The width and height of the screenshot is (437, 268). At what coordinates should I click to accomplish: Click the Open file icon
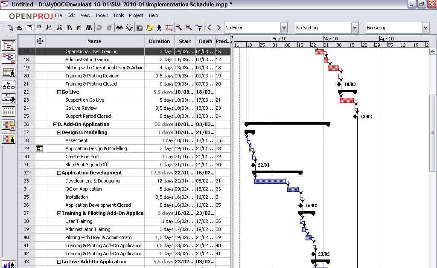point(20,28)
